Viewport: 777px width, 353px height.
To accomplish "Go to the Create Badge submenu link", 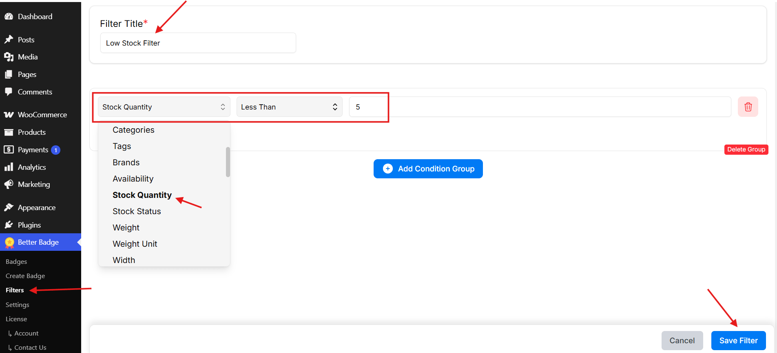I will click(25, 276).
